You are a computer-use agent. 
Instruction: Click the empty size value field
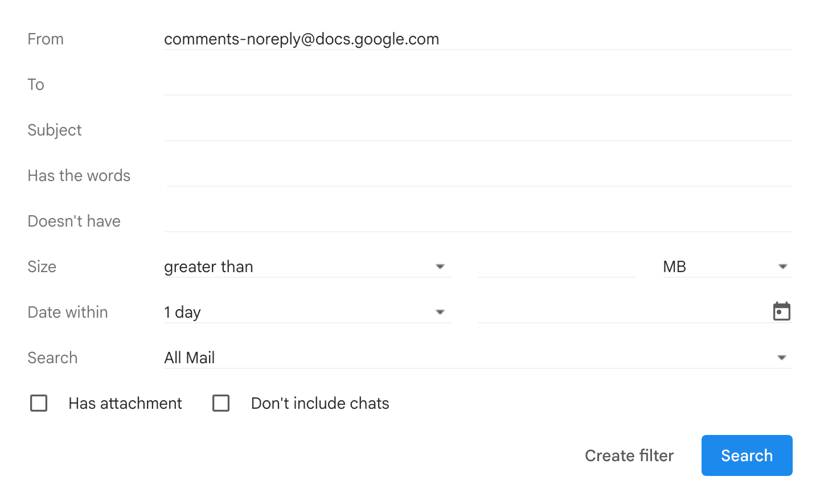[556, 266]
